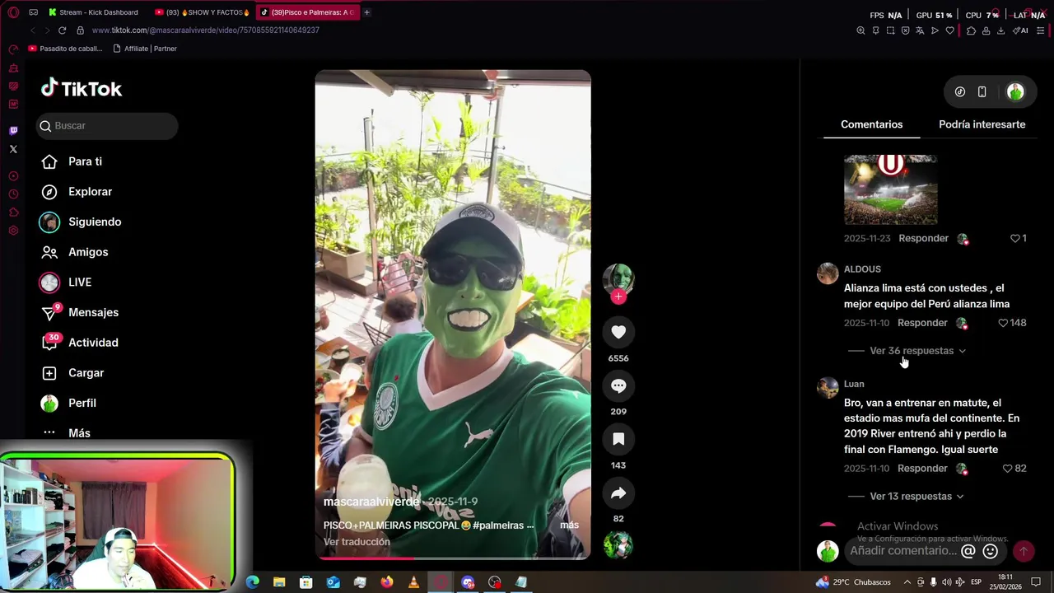
Task: Open Microsoft Edge from the taskbar
Action: pyautogui.click(x=253, y=582)
